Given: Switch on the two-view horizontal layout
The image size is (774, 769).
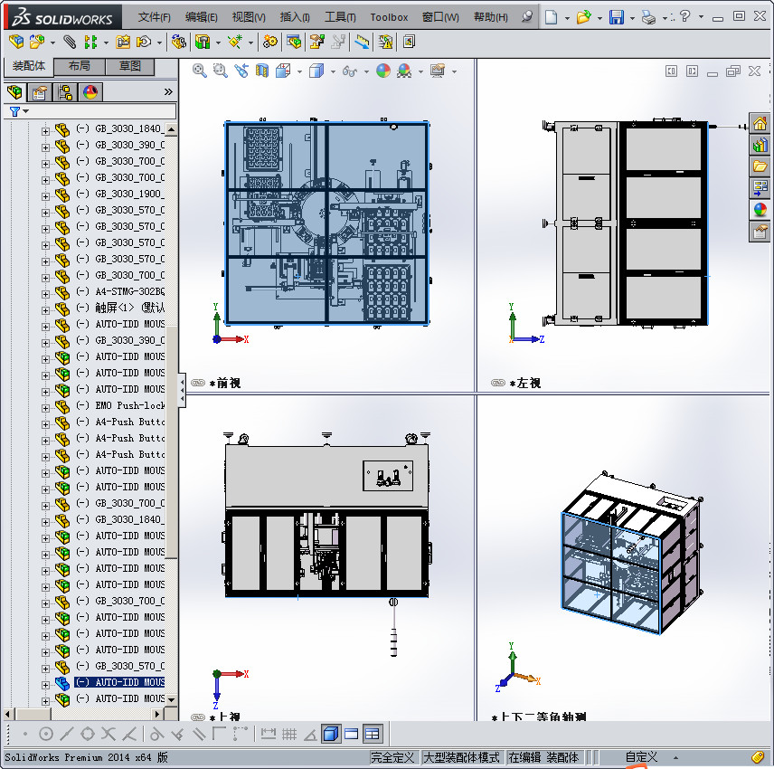Looking at the screenshot, I should point(353,734).
